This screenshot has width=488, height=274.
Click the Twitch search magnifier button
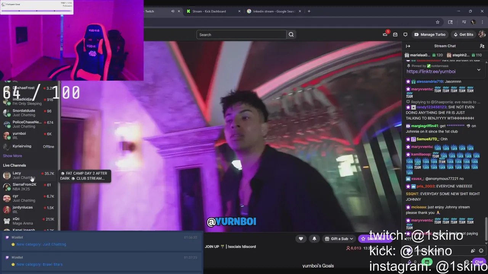(x=291, y=35)
